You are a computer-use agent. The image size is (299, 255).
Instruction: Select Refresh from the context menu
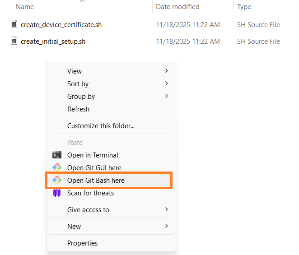click(78, 109)
